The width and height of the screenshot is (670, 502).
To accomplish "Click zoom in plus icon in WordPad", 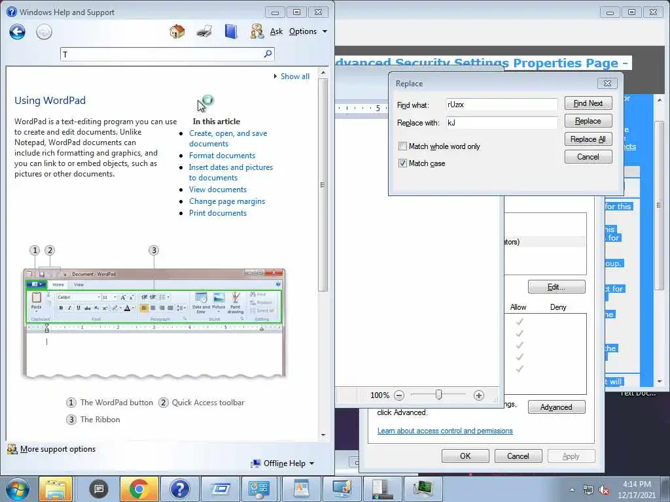I will tap(478, 395).
